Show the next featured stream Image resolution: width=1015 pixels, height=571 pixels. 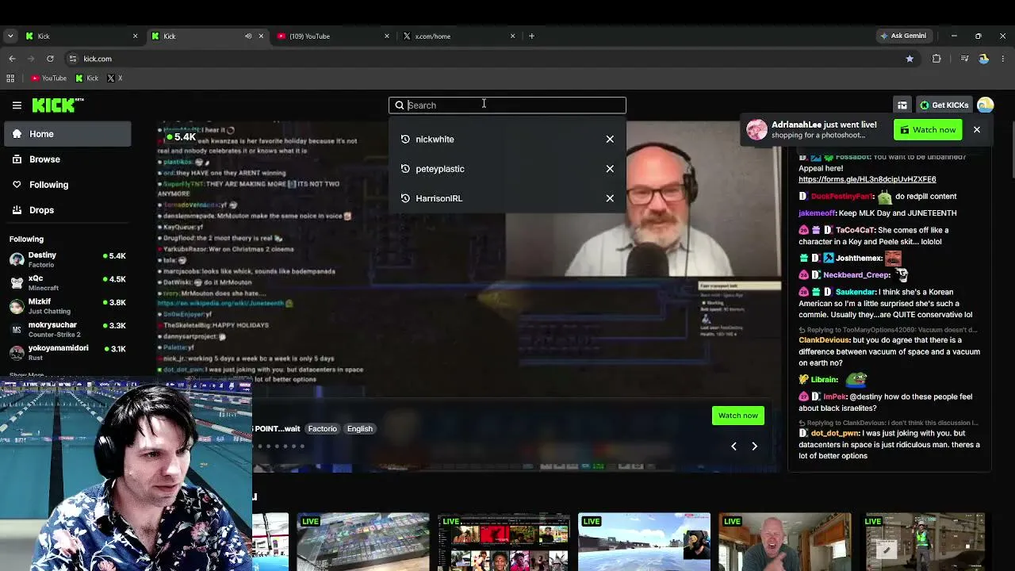point(754,446)
